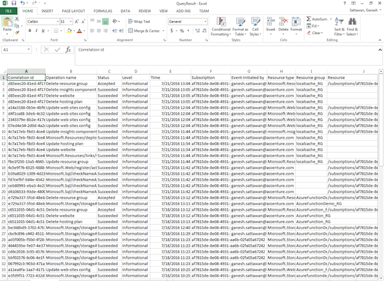Screen dimensions: 384x281
Task: Select column E header
Action: point(170,71)
